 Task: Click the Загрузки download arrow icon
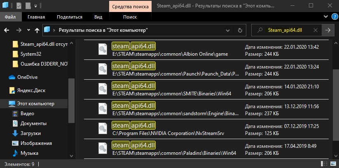[15, 133]
